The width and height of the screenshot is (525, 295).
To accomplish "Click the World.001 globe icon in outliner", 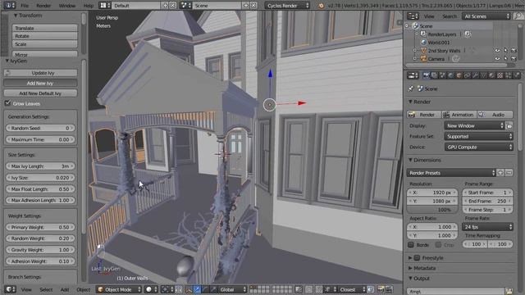I will pyautogui.click(x=423, y=43).
